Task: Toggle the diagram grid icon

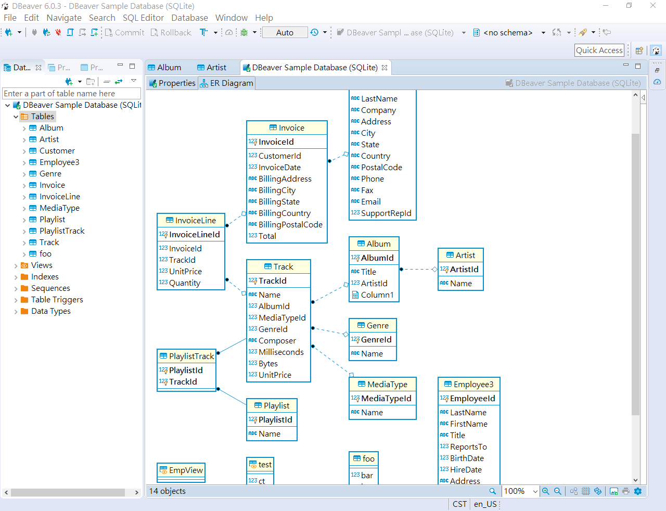Action: tap(586, 491)
